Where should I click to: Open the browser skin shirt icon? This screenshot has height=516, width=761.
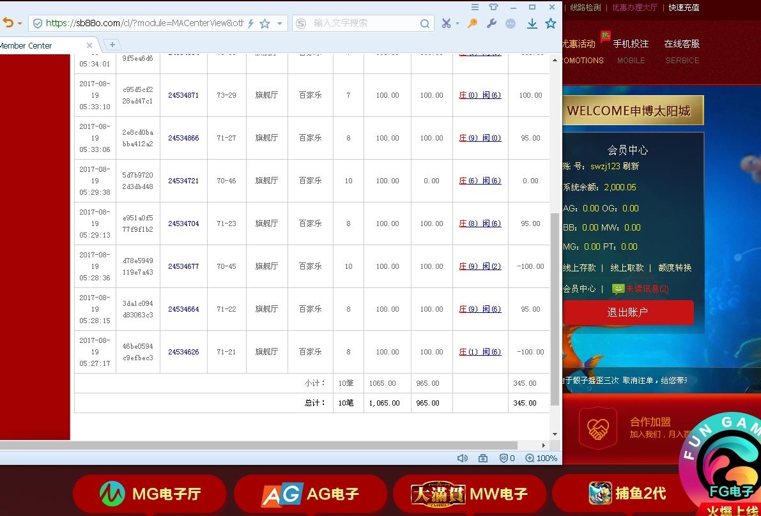tap(493, 7)
